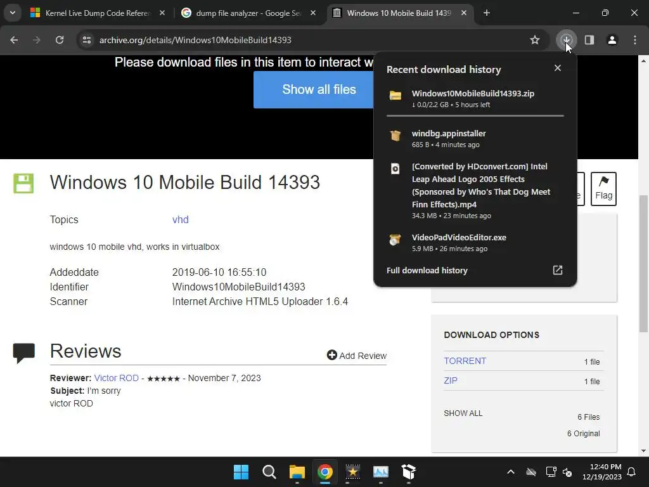Image resolution: width=649 pixels, height=487 pixels.
Task: Click the OneDrive cloud tray icon
Action: tap(531, 472)
